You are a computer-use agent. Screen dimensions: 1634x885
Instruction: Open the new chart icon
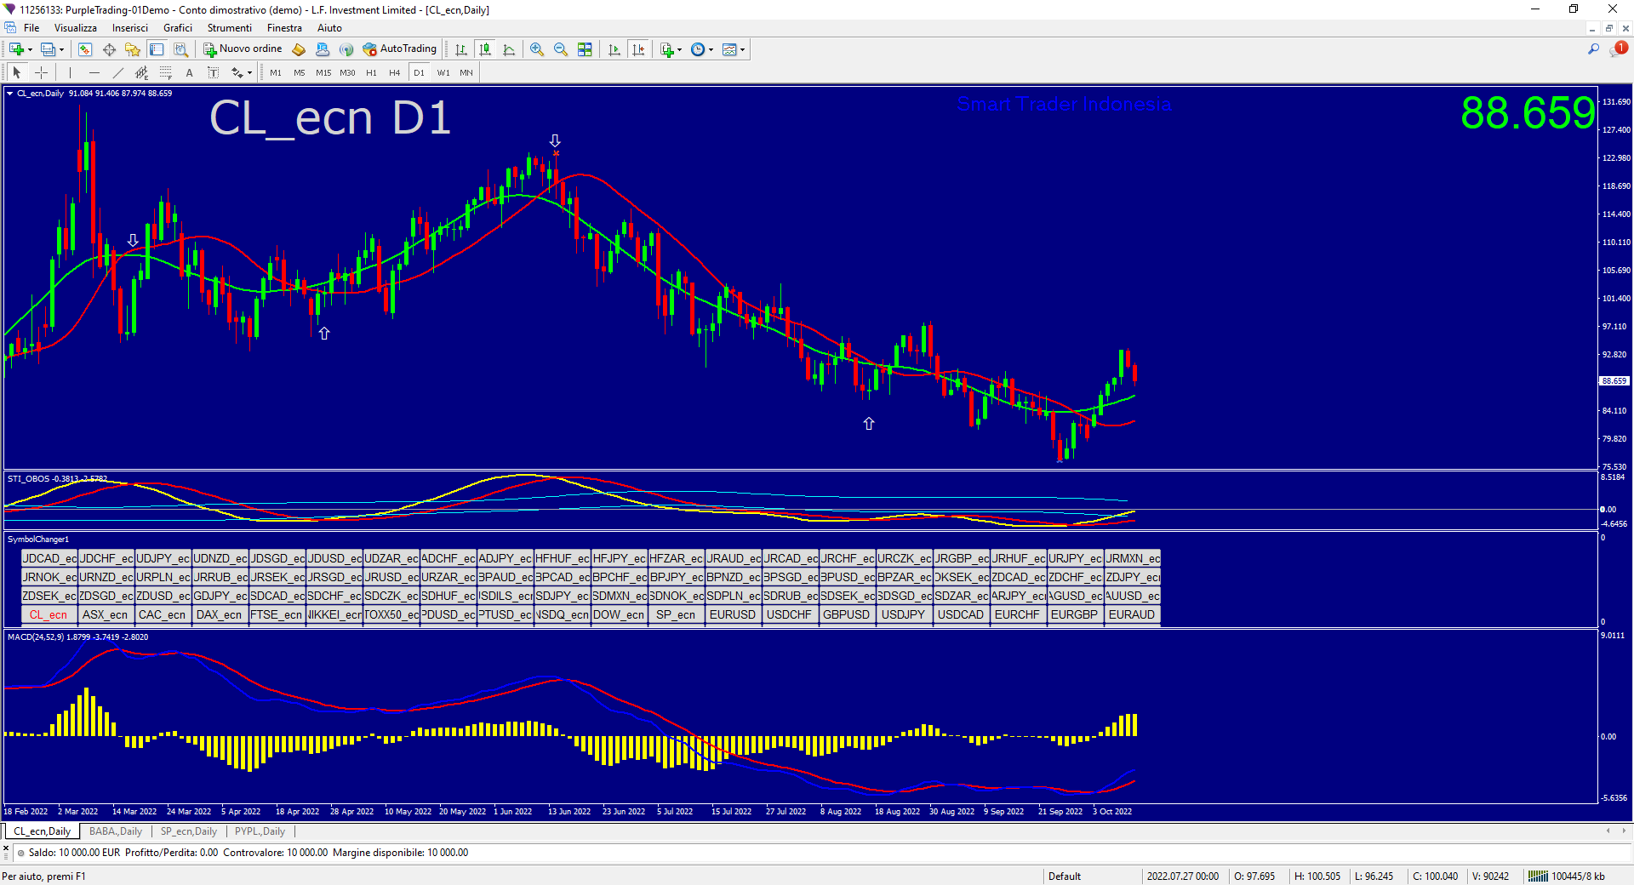pyautogui.click(x=15, y=49)
